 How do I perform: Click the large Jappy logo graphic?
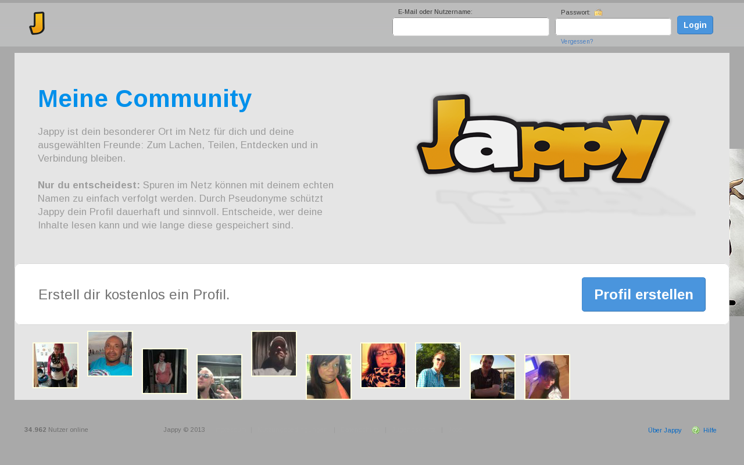point(543,139)
